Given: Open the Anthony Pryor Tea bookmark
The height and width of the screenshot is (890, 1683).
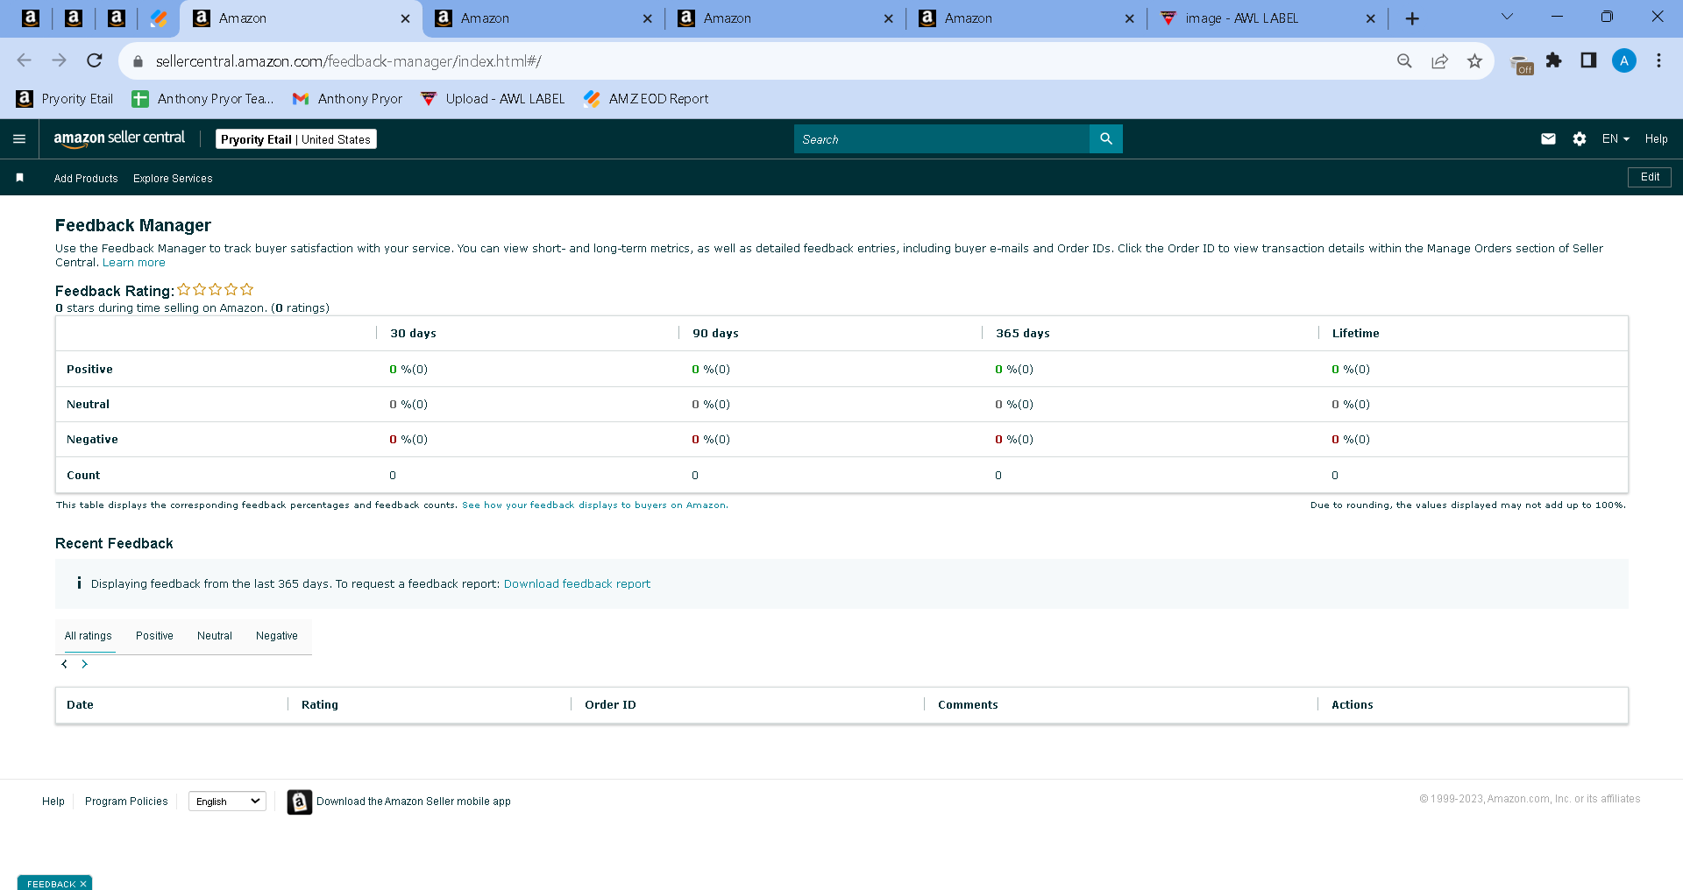Looking at the screenshot, I should pos(203,99).
